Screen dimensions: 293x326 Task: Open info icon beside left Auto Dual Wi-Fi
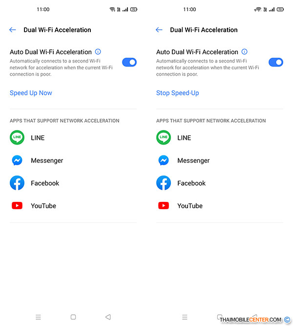(98, 51)
